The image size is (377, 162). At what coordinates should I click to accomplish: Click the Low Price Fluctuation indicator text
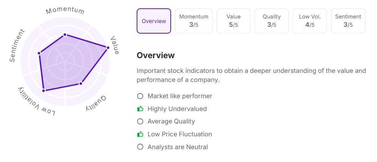click(180, 134)
